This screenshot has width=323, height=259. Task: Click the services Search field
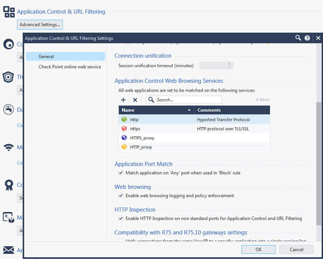pyautogui.click(x=184, y=100)
